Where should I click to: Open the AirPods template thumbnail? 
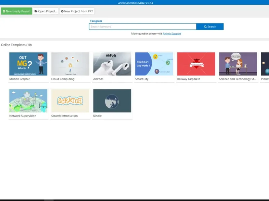pyautogui.click(x=112, y=64)
